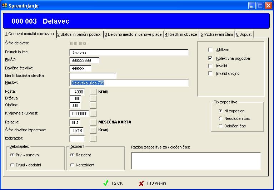Click the green checkmark F2 OK icon

[x=106, y=183]
